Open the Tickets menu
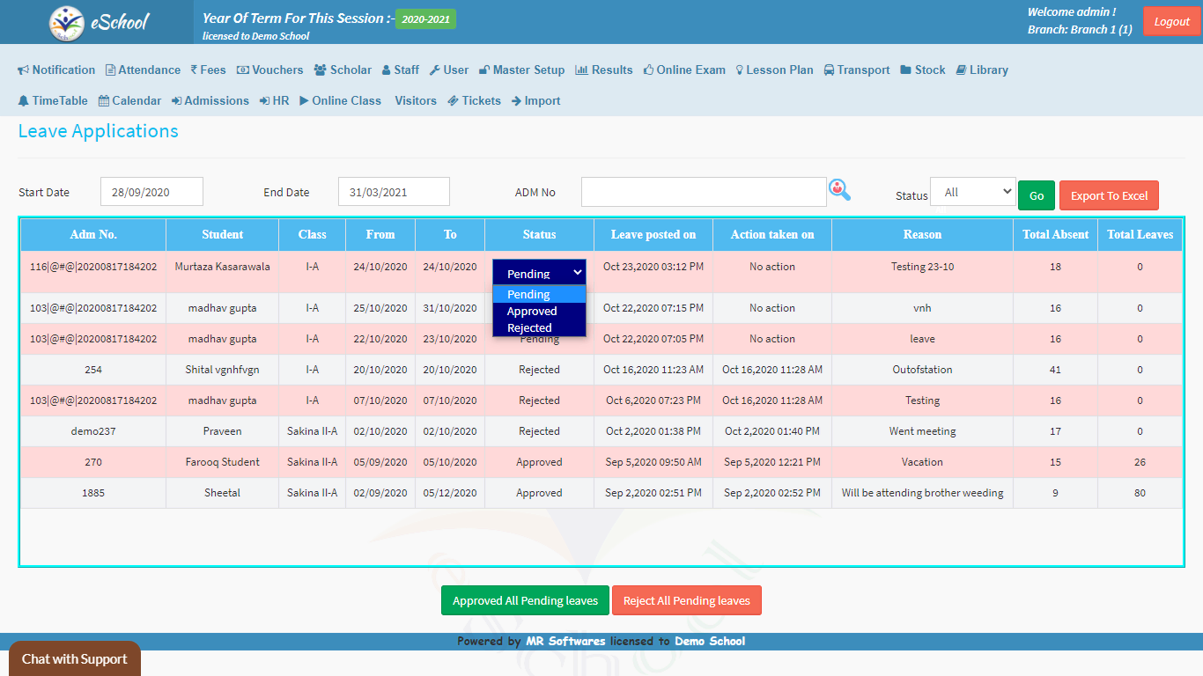 474,101
